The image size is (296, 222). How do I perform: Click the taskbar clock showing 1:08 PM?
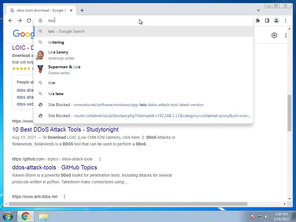coord(281,216)
